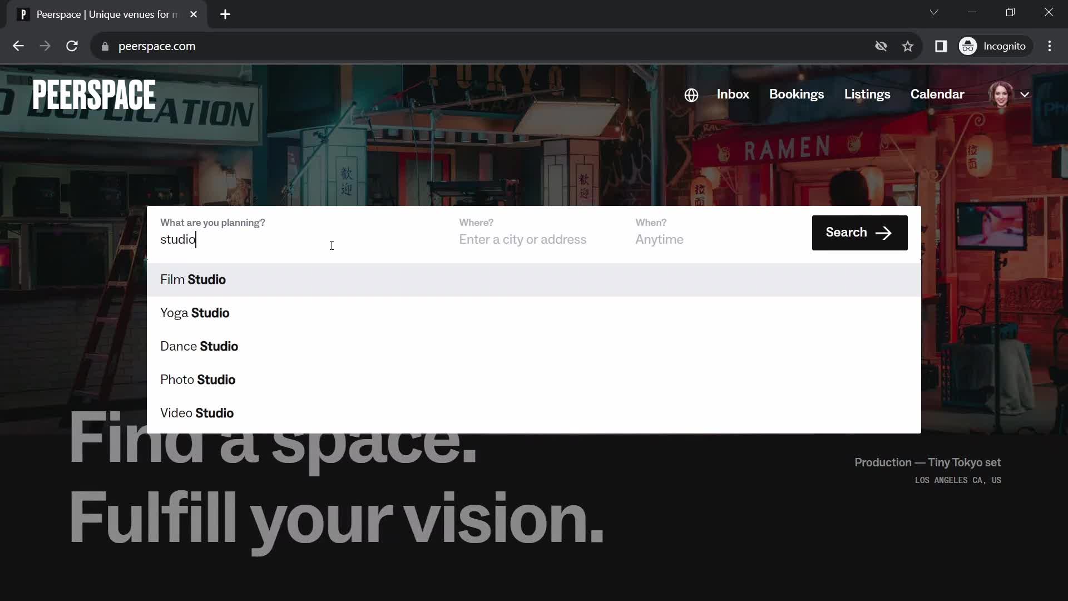Viewport: 1068px width, 601px height.
Task: Select Yoga Studio from autocomplete
Action: (x=194, y=313)
